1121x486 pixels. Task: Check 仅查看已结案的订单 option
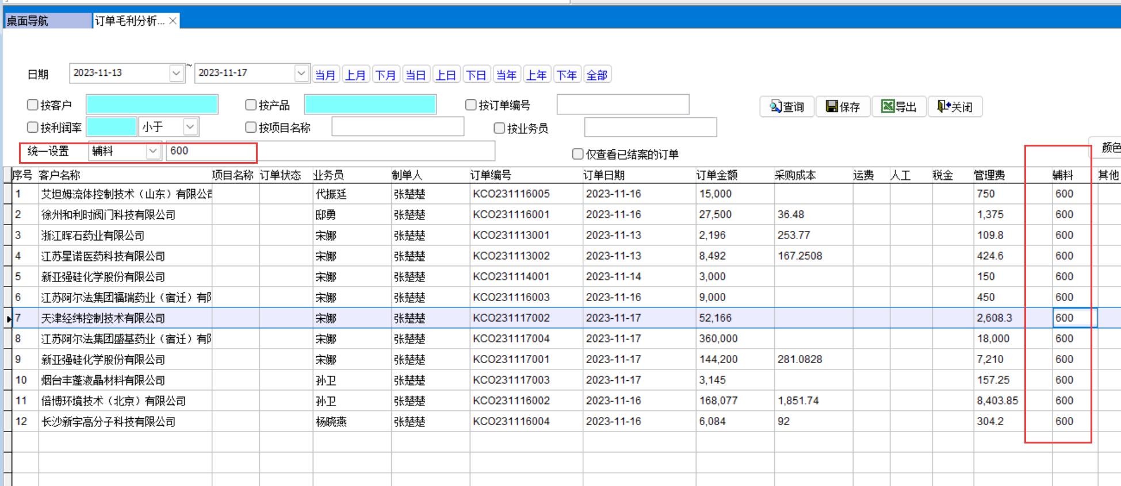(x=578, y=154)
